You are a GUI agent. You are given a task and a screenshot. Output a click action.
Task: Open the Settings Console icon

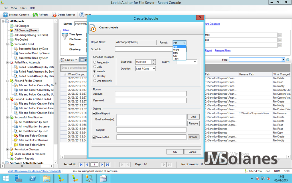[5, 15]
